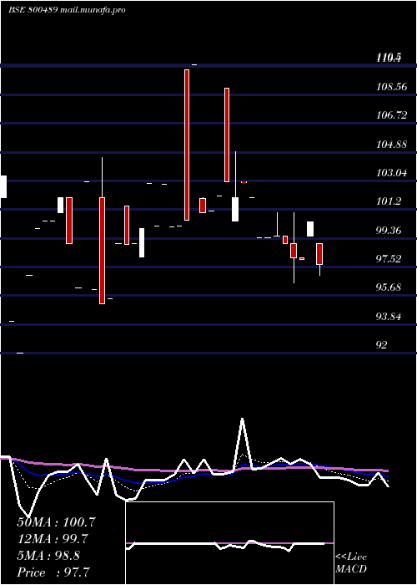Click the red candle starting near 108.56
The image size is (417, 585).
click(x=227, y=135)
